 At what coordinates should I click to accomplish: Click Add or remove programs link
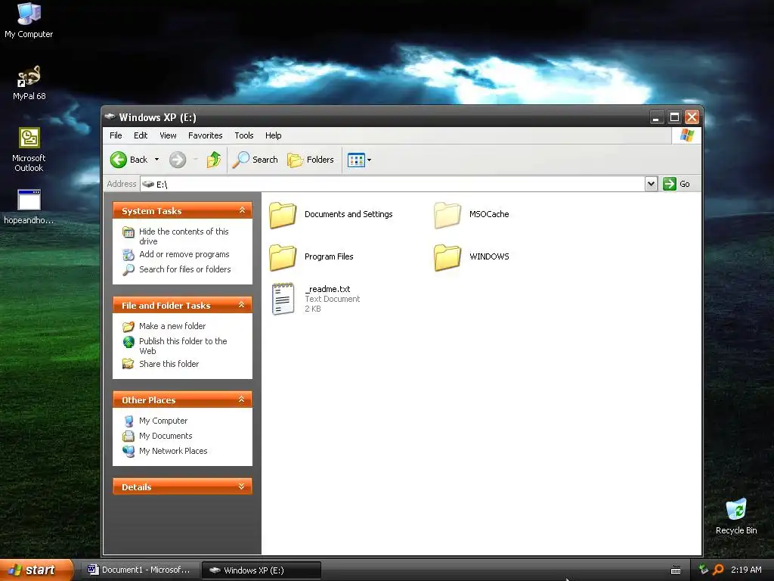pos(184,254)
